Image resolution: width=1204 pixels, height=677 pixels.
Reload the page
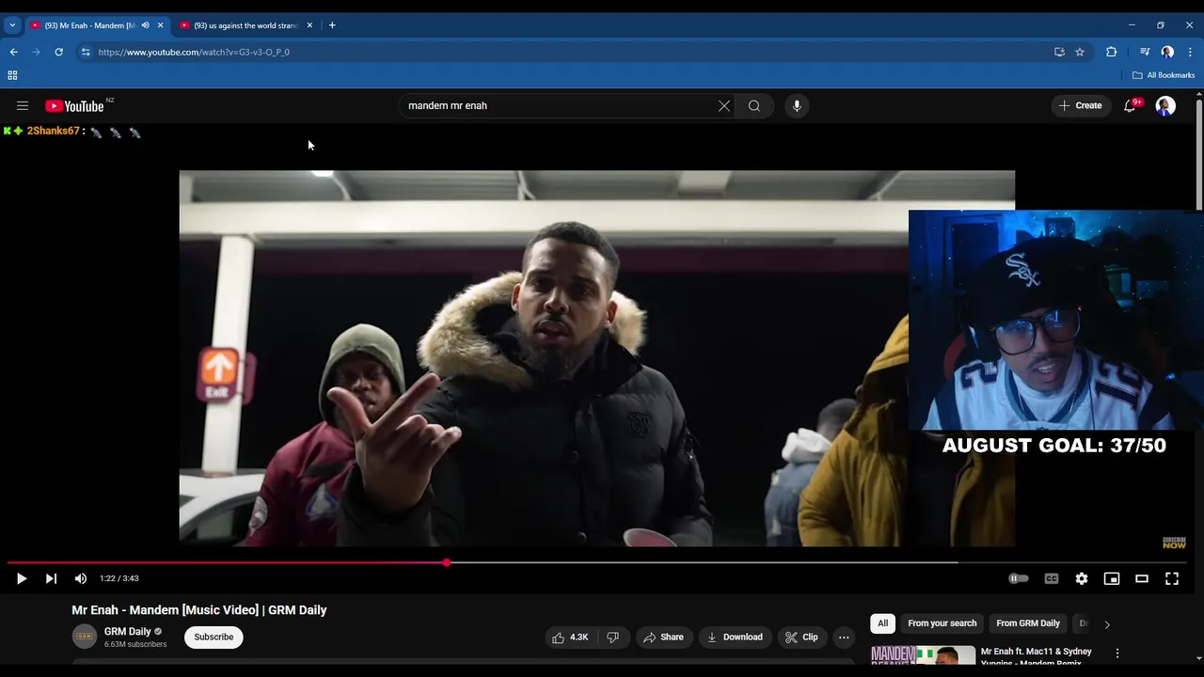pos(58,52)
